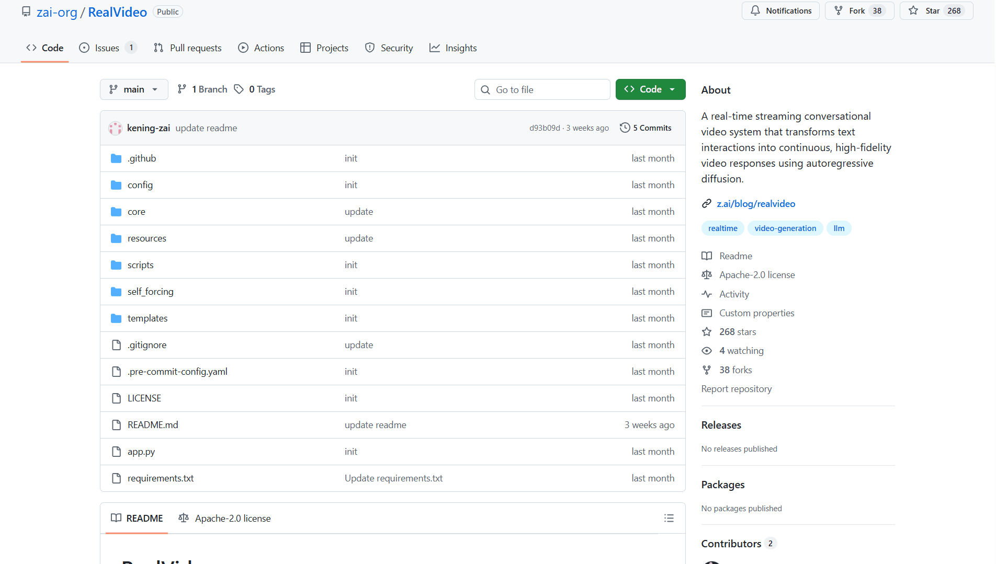The image size is (996, 564).
Task: Click the link icon beside z.ai/blog/realvideo
Action: 707,204
